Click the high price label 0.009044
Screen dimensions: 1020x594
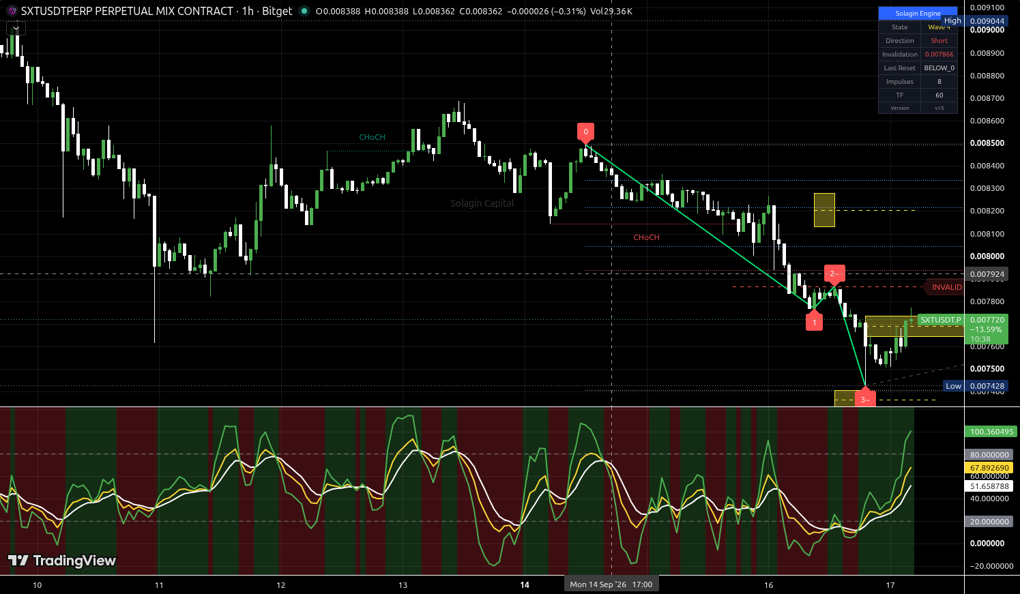(x=987, y=21)
